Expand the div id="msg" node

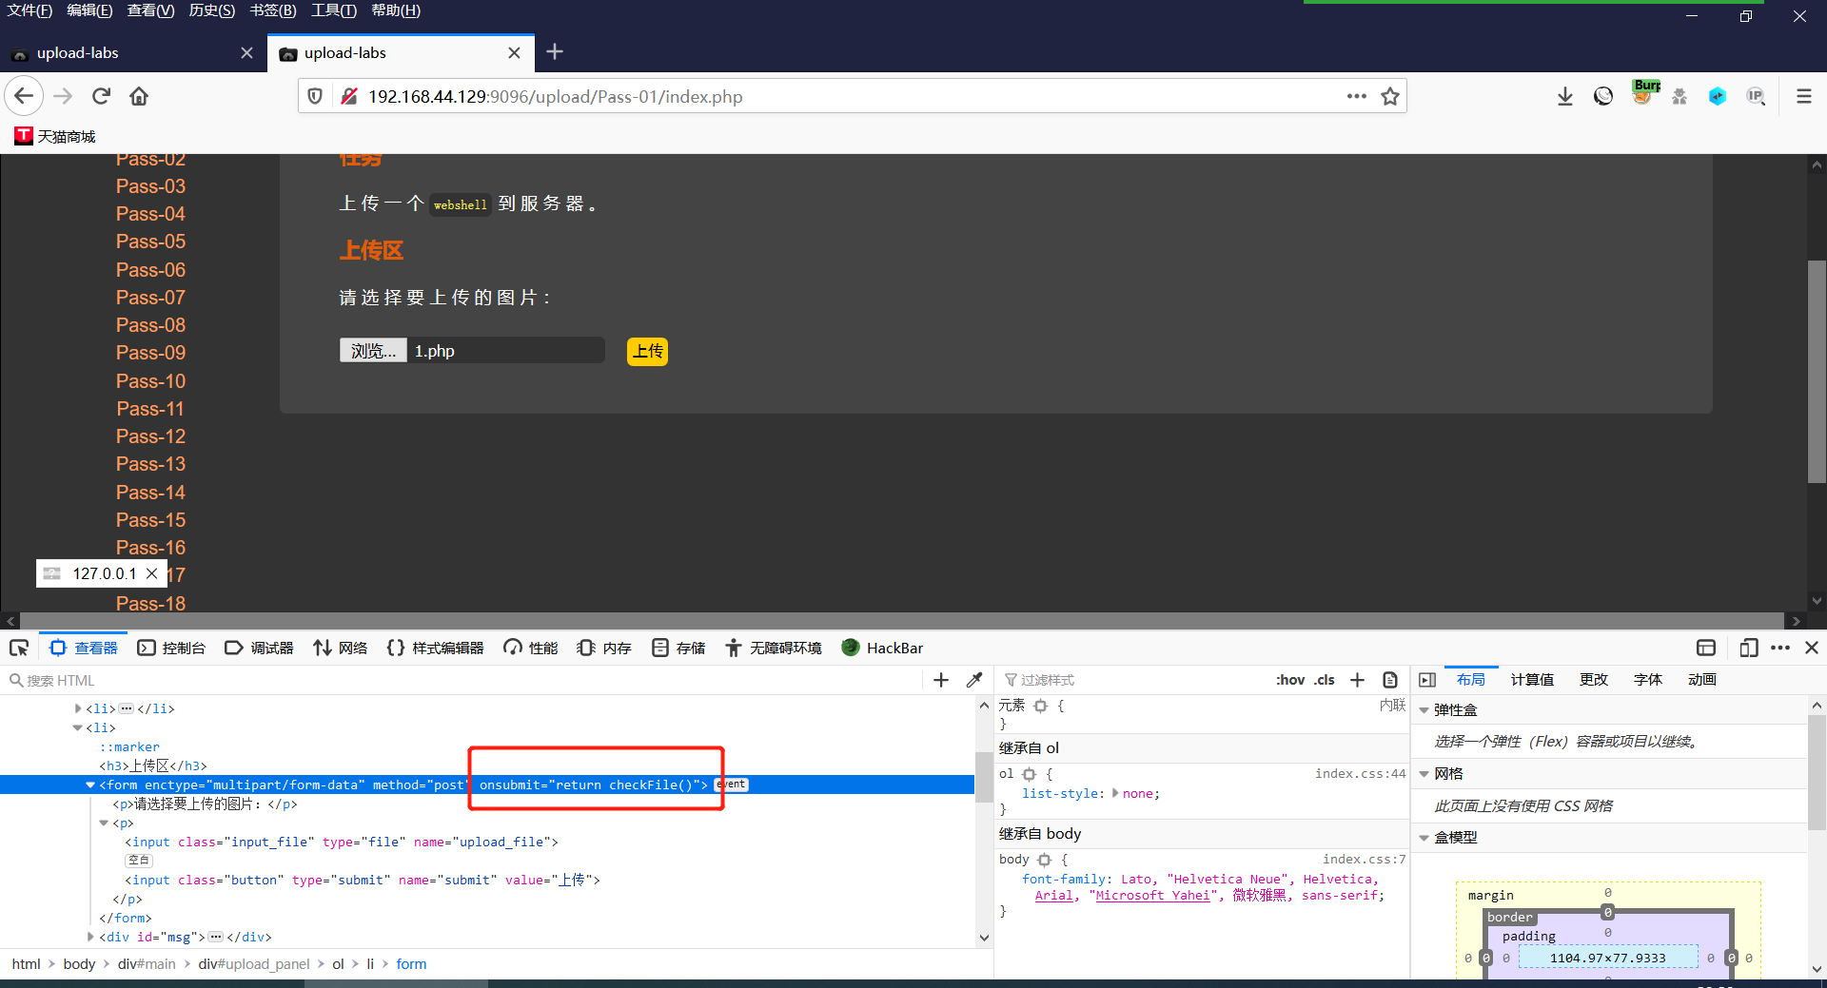tap(90, 937)
